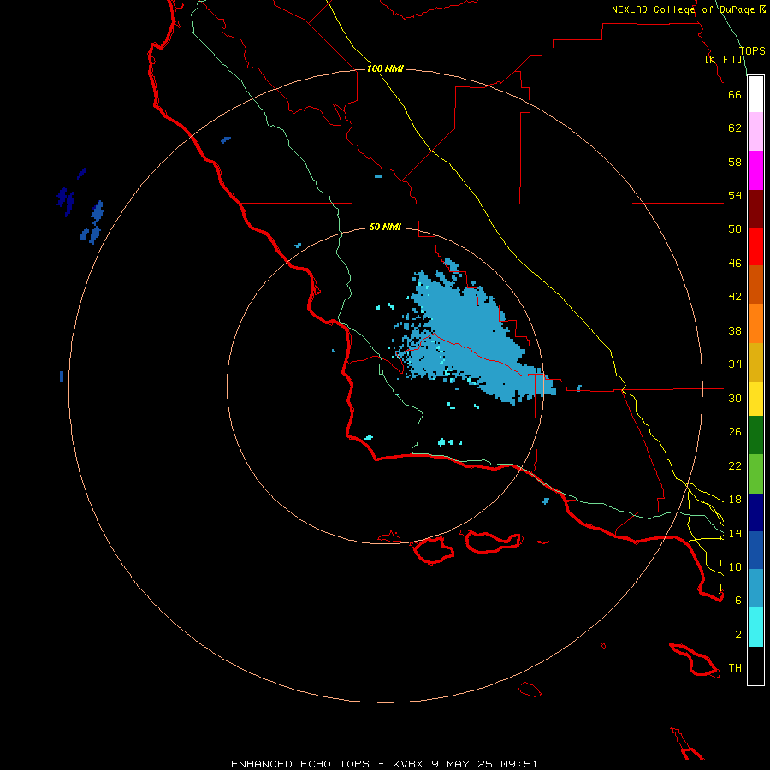Select the black TH legend swatch

(755, 666)
